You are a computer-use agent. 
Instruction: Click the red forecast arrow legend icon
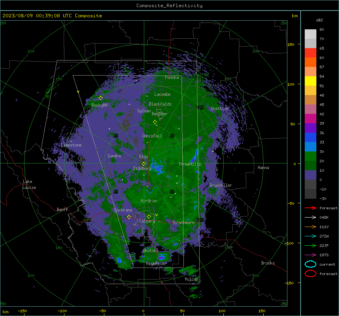pos(310,208)
